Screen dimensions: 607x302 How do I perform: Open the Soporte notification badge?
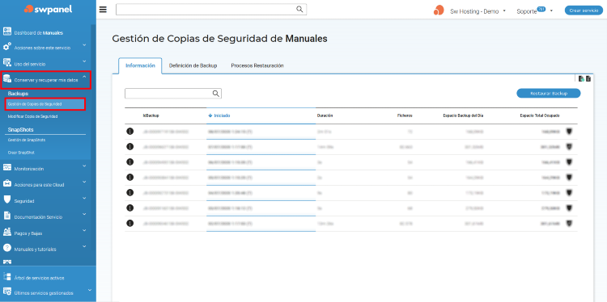coord(541,9)
